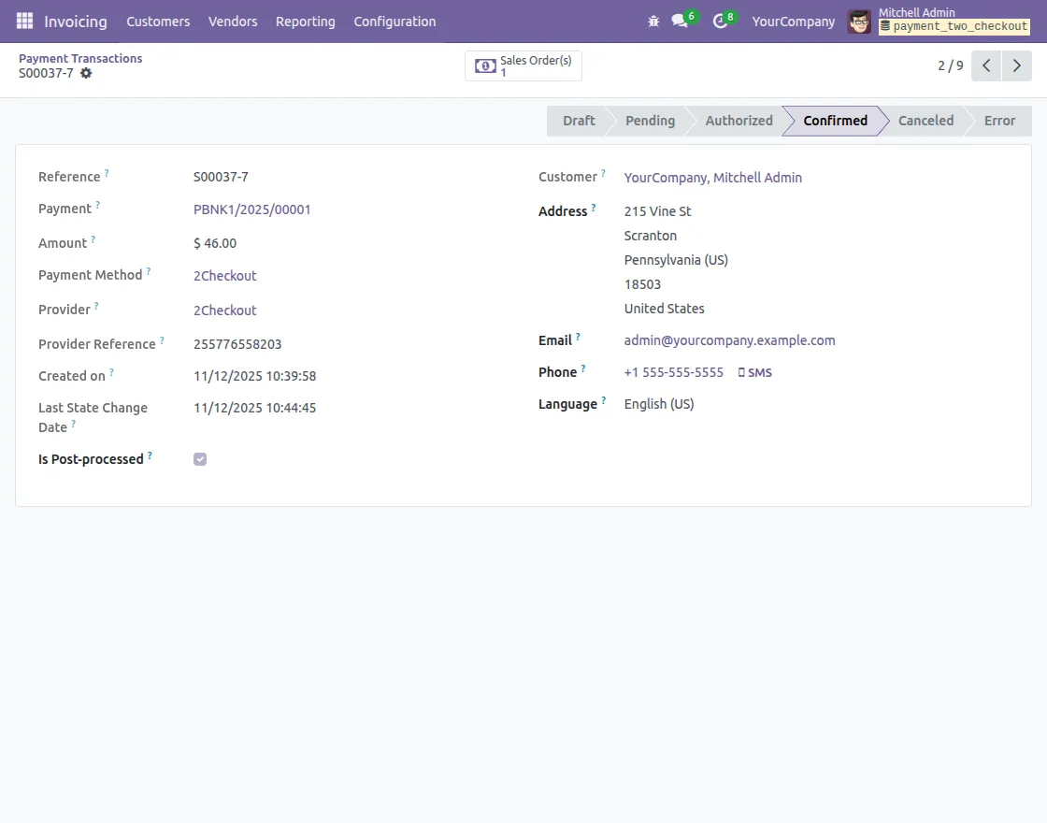Click the banknote icon on Sales Order button
The width and height of the screenshot is (1047, 823).
click(485, 65)
